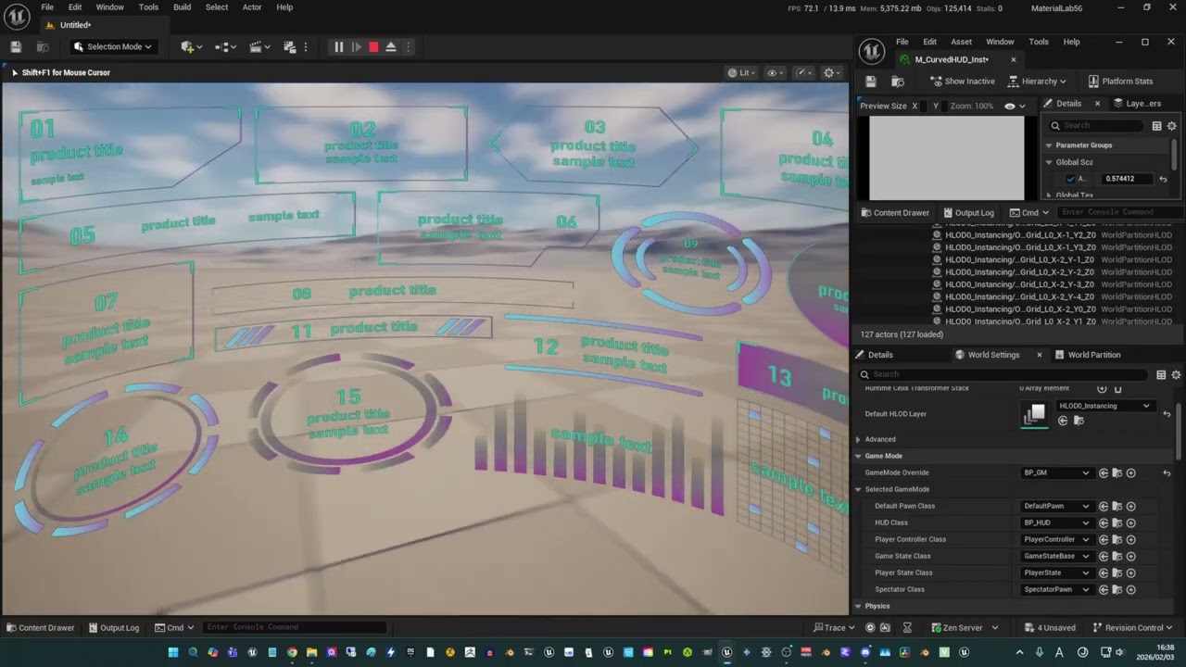1186x667 pixels.
Task: Open the Zen Server status menu
Action: (x=964, y=627)
